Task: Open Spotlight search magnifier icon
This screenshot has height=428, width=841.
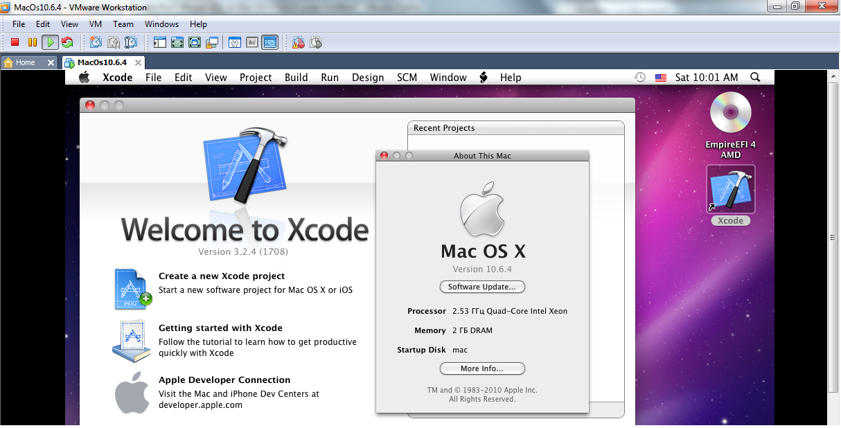Action: 756,78
